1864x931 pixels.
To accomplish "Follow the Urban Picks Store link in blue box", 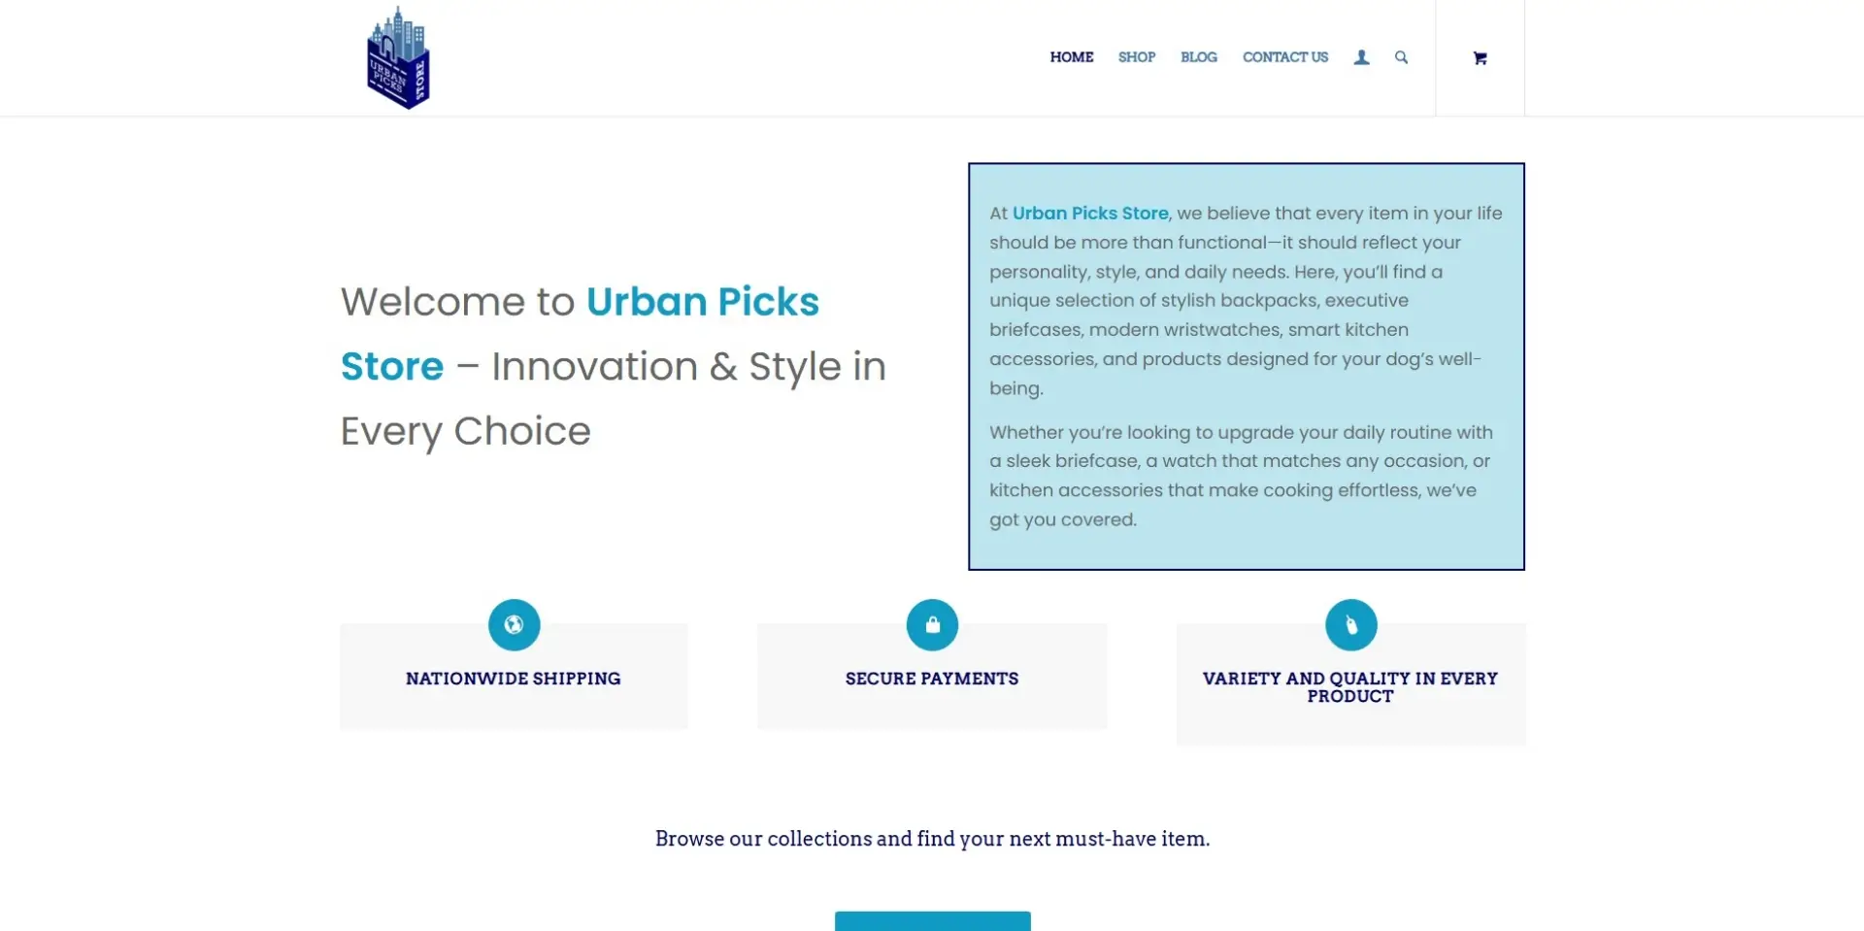I will click(x=1090, y=214).
